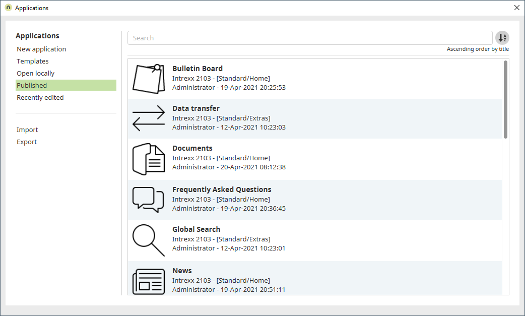Viewport: 525px width, 316px height.
Task: Click the Frequently Asked Questions speech bubbles icon
Action: 149,200
